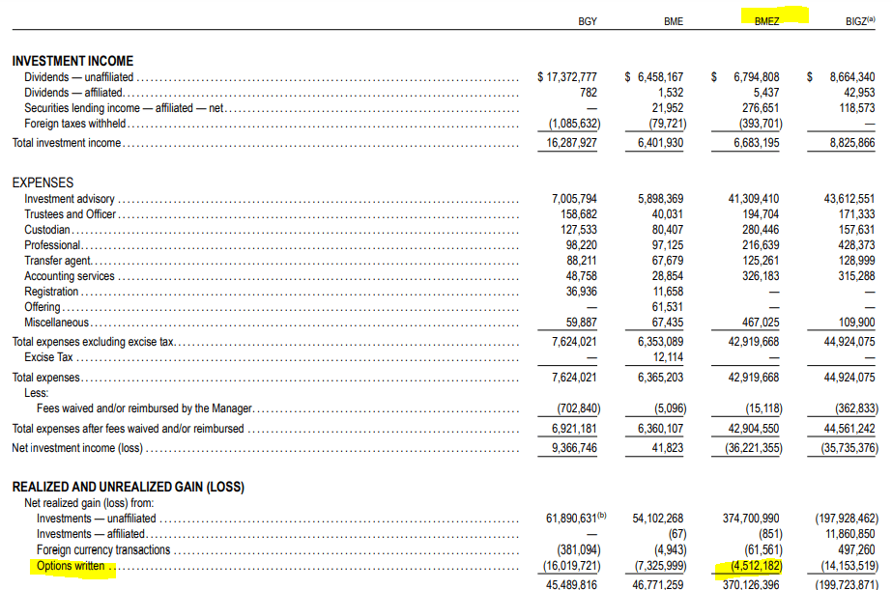
Task: Select Professional row label
Action: [x=52, y=244]
